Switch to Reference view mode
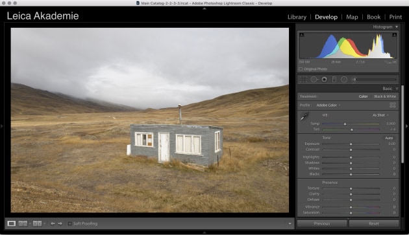Screen dimensions: 409x235 [23, 223]
